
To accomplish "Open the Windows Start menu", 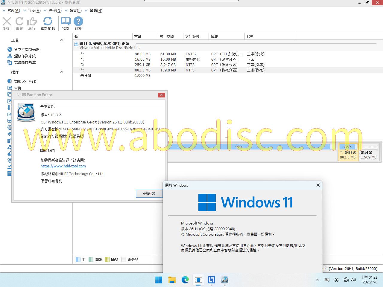I will (x=159, y=280).
